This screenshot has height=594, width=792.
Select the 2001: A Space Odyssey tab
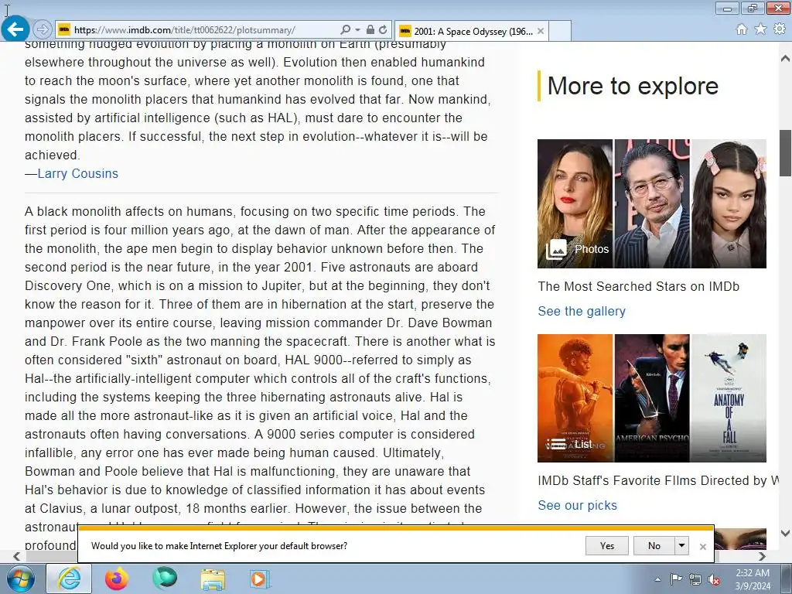471,31
